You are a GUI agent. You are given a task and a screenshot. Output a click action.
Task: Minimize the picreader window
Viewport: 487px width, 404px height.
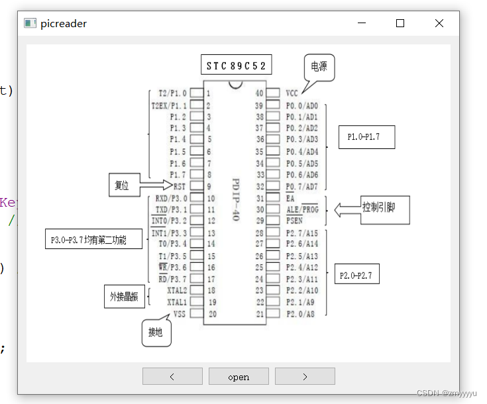(x=362, y=23)
